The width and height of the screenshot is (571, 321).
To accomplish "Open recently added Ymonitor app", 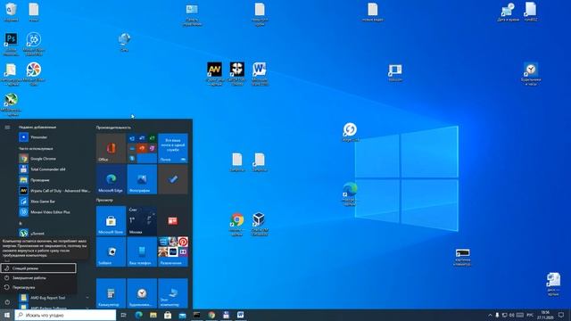I will (54, 137).
